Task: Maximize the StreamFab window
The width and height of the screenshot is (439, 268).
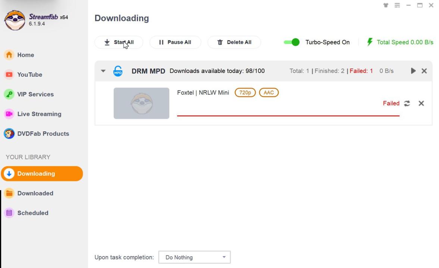Action: pyautogui.click(x=420, y=5)
